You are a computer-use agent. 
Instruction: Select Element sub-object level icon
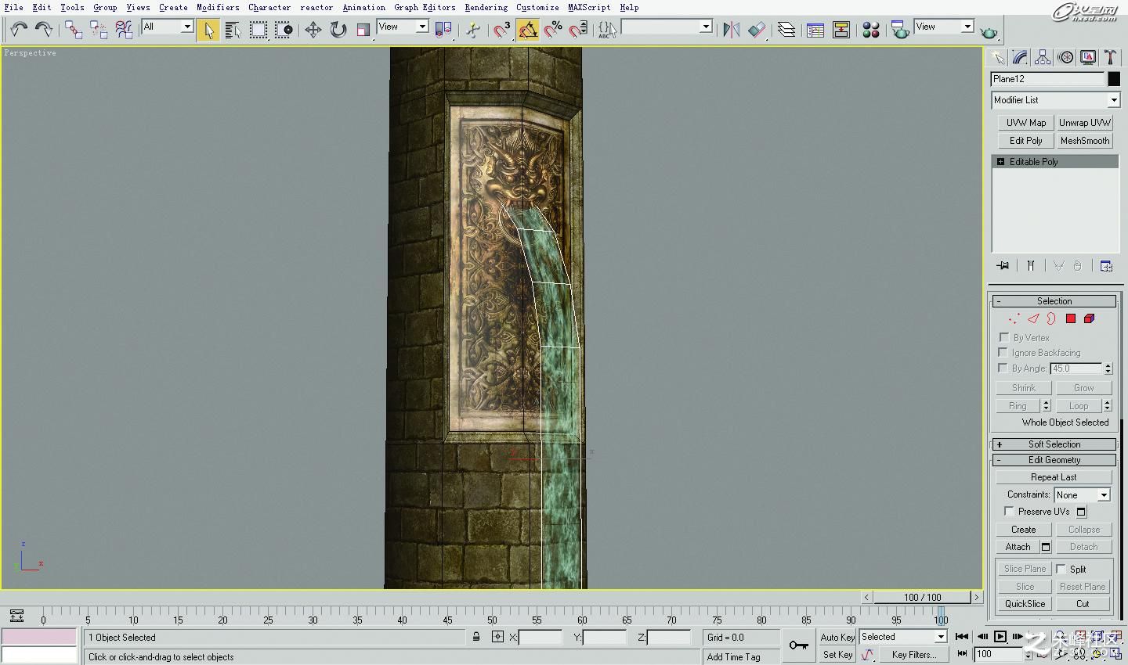(1090, 318)
